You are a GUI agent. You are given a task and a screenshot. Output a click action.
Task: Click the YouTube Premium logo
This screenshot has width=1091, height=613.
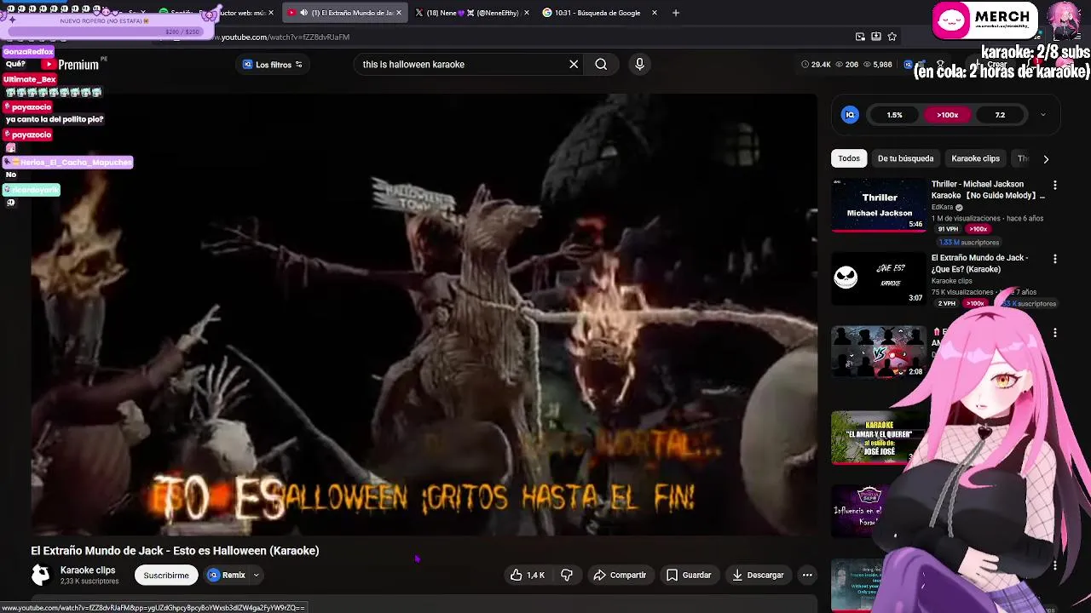click(x=72, y=65)
